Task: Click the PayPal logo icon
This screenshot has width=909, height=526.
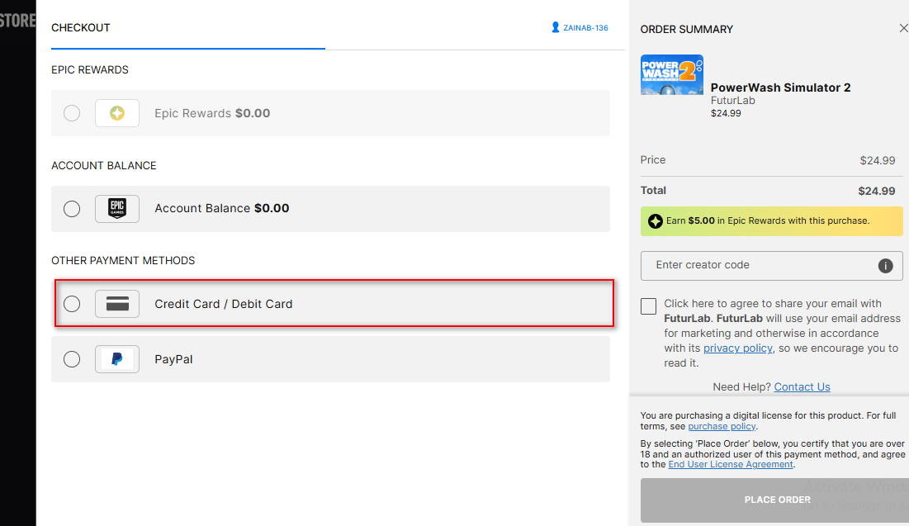Action: (117, 359)
